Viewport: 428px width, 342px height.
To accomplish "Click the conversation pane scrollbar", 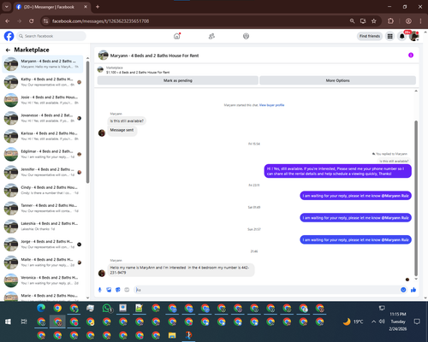I will [x=416, y=198].
